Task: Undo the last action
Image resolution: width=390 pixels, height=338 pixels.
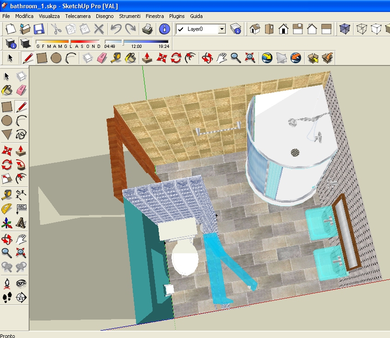Action: tap(116, 29)
